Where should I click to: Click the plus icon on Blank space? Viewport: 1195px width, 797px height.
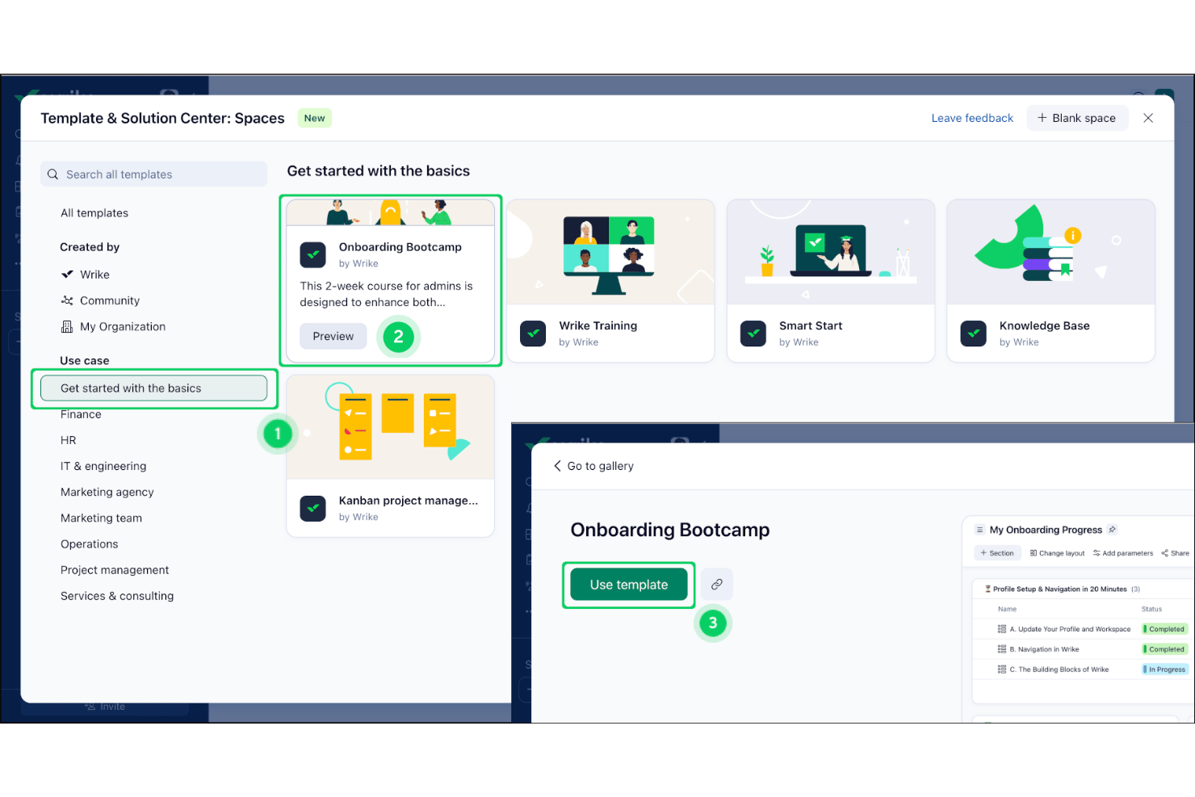pos(1042,118)
